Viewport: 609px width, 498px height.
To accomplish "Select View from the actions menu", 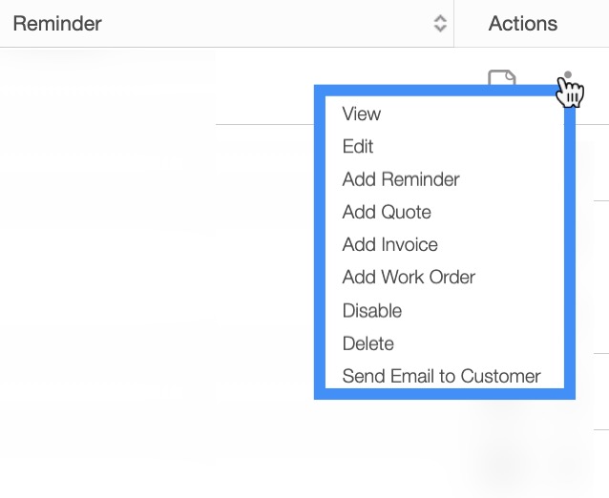I will [362, 114].
